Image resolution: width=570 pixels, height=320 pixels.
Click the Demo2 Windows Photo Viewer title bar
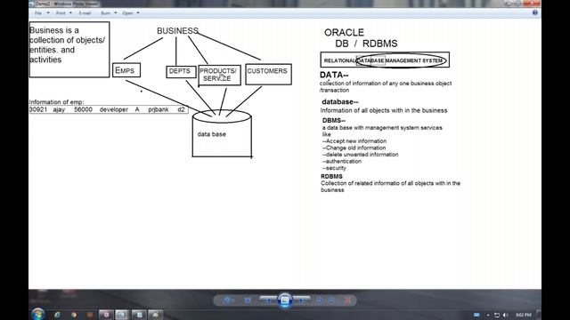(x=67, y=4)
